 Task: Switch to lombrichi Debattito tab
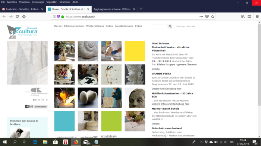pyautogui.click(x=22, y=9)
